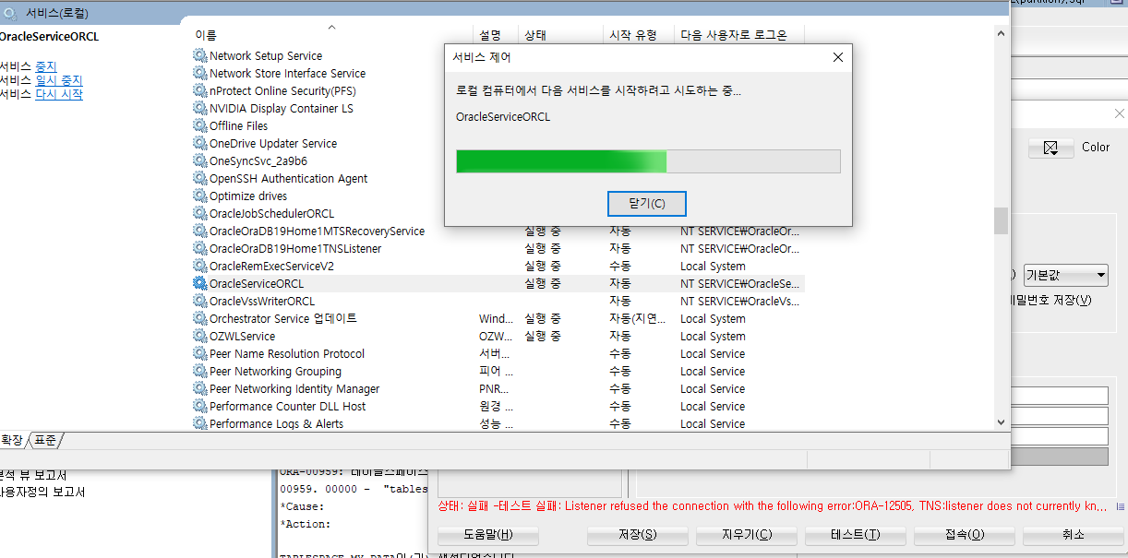The width and height of the screenshot is (1128, 558).
Task: Click 자동(지연... startup type in Orchestrator row
Action: tap(637, 319)
